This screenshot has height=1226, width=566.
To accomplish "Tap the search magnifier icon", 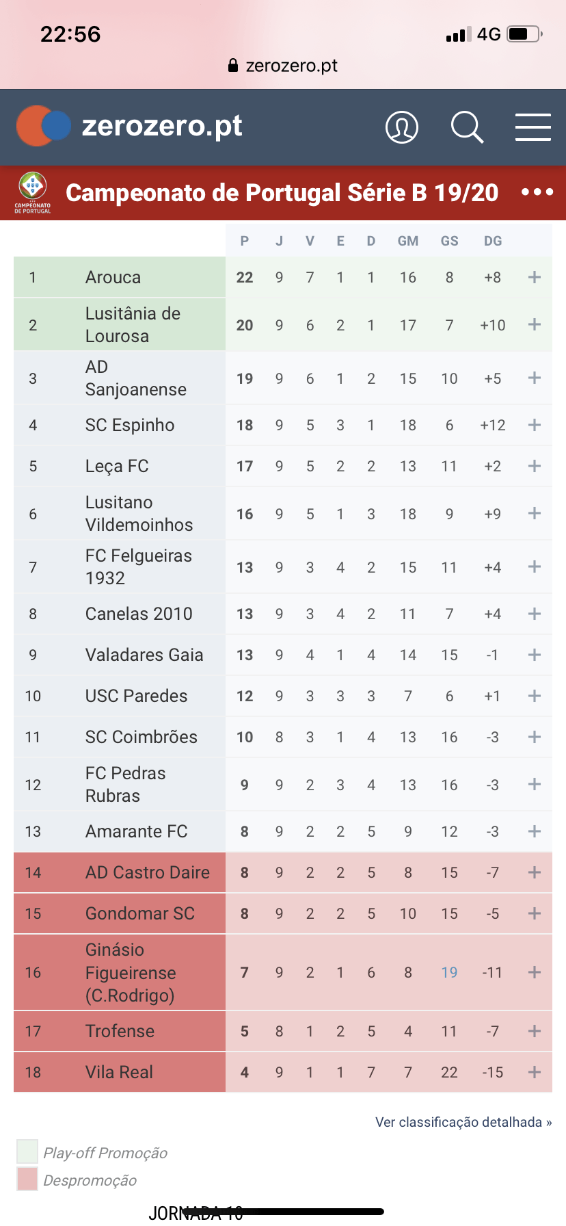I will pyautogui.click(x=467, y=127).
